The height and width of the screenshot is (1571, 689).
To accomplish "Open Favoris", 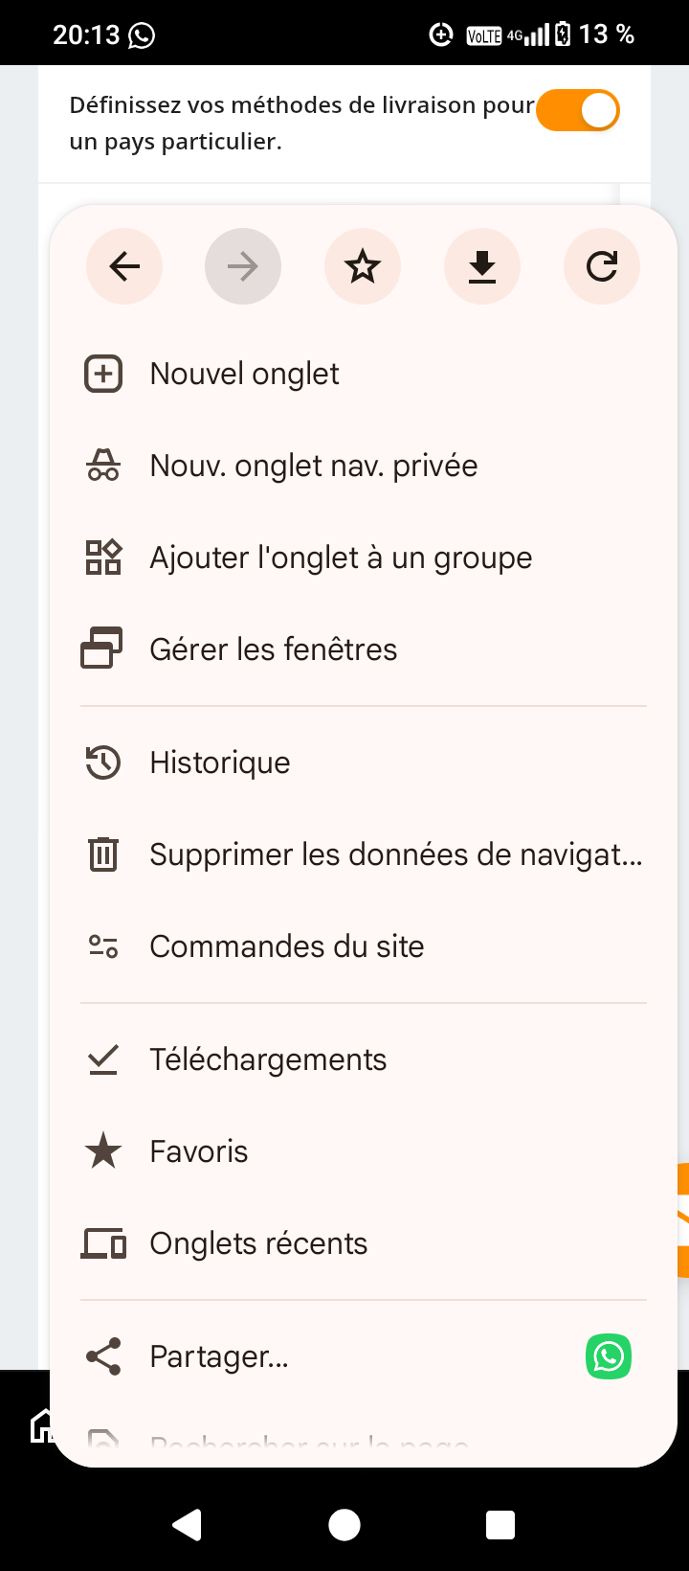I will coord(364,1151).
